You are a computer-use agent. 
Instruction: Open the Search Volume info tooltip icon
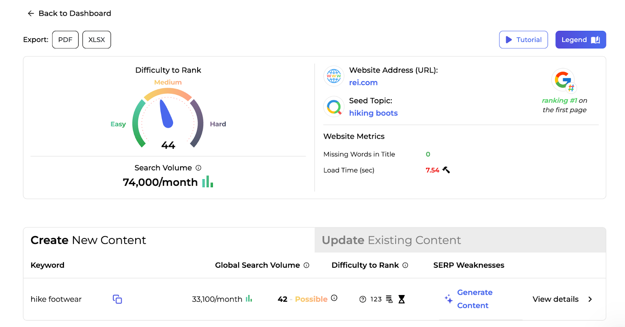tap(198, 168)
